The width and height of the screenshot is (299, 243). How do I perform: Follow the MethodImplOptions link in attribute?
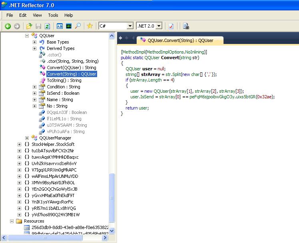coord(165,52)
